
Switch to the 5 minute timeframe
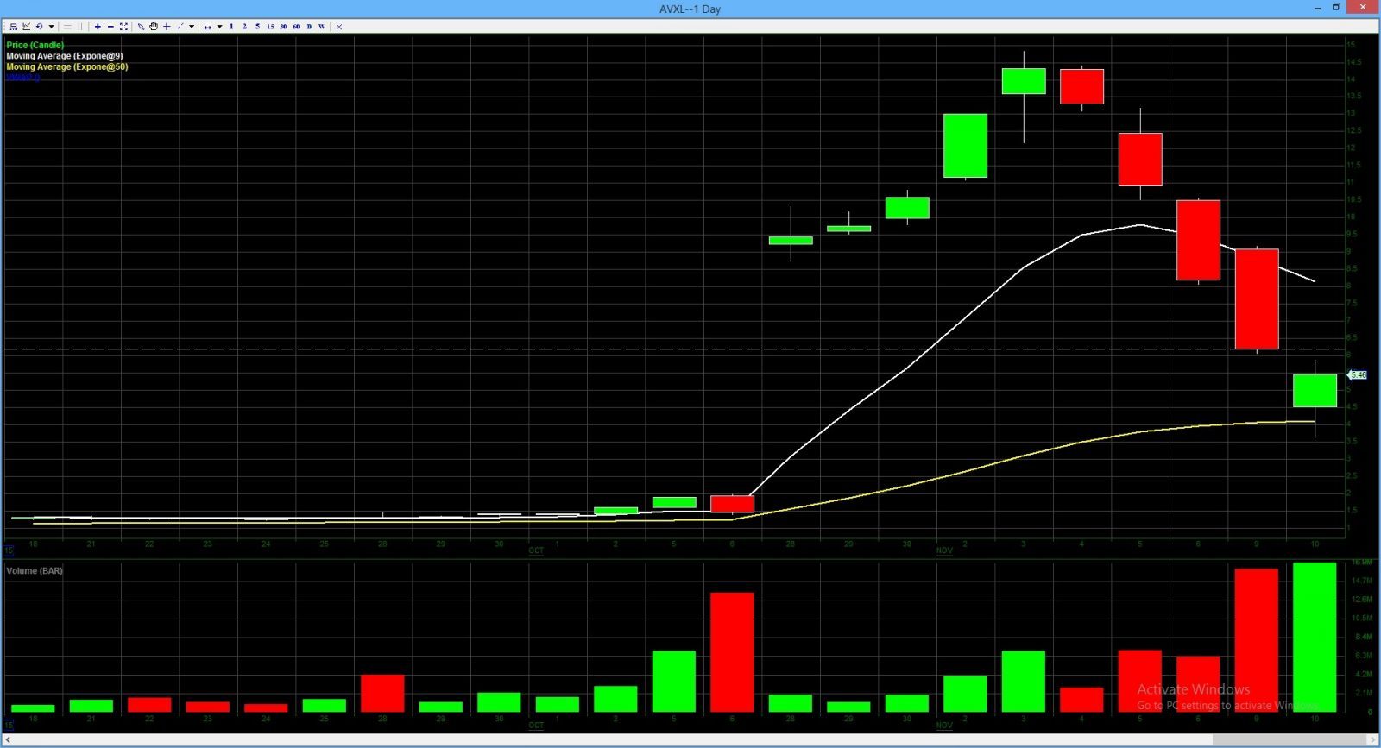(257, 27)
